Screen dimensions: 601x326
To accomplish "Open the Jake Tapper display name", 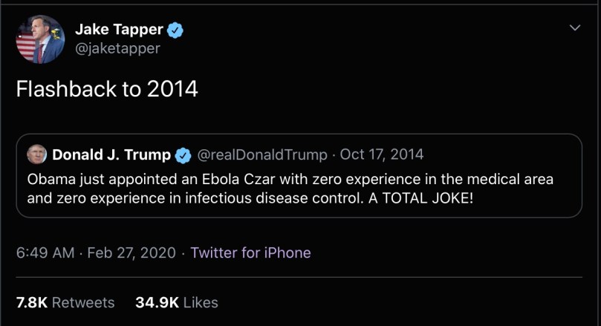I will click(119, 30).
